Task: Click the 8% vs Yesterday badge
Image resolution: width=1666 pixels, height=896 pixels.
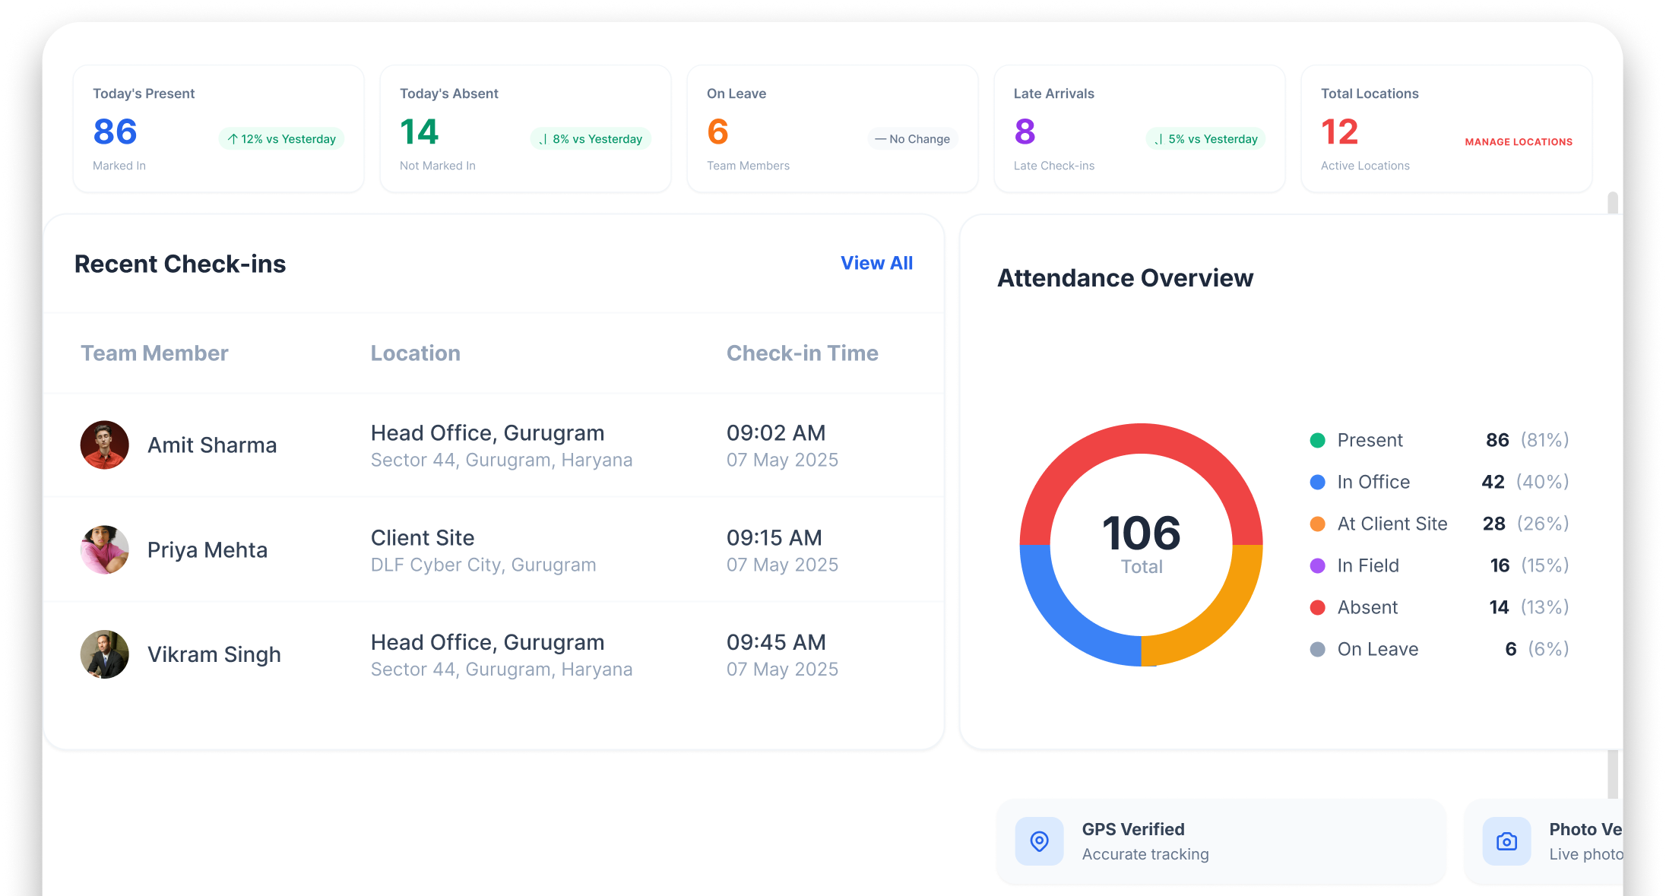Action: [591, 139]
